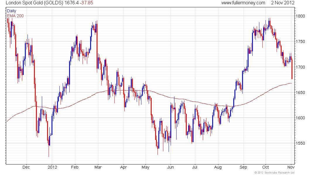Click the red change value -37.85
The height and width of the screenshot is (175, 322).
(x=86, y=3)
